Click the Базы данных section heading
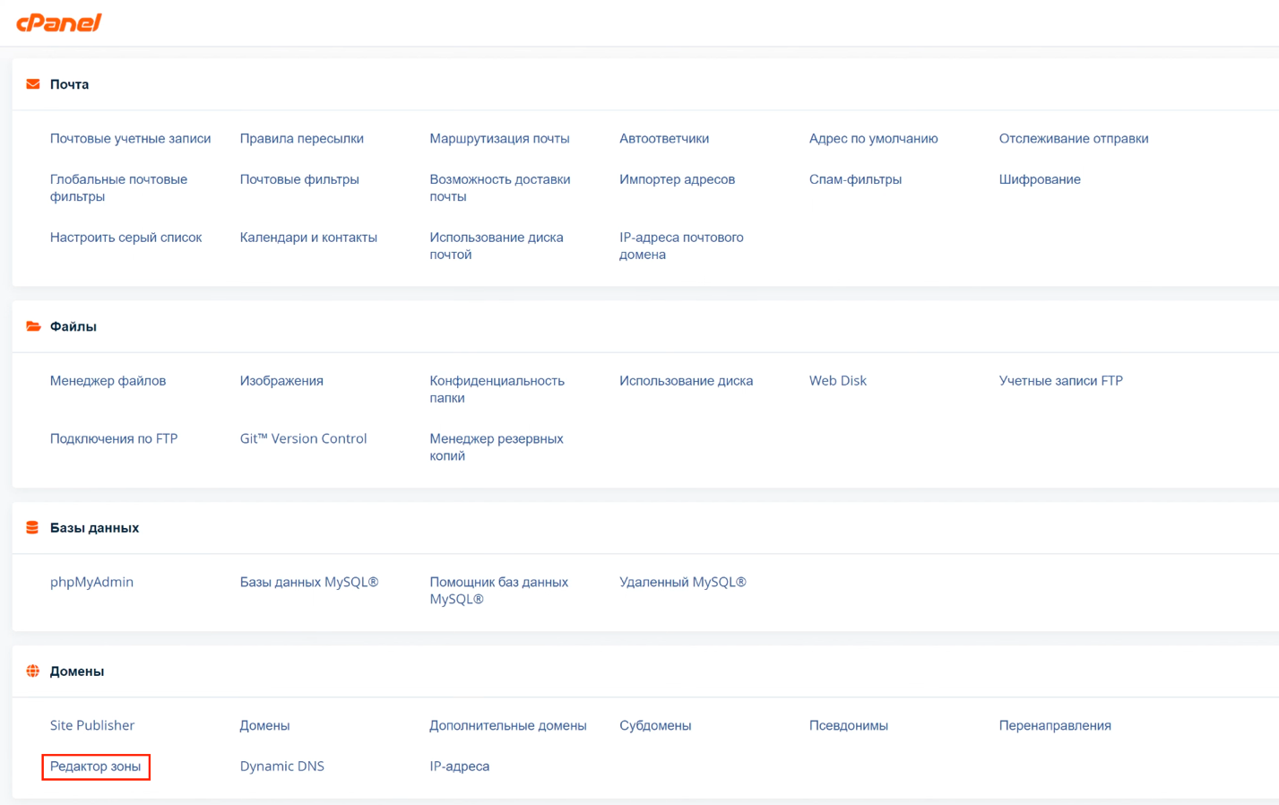The height and width of the screenshot is (805, 1279). pyautogui.click(x=94, y=528)
